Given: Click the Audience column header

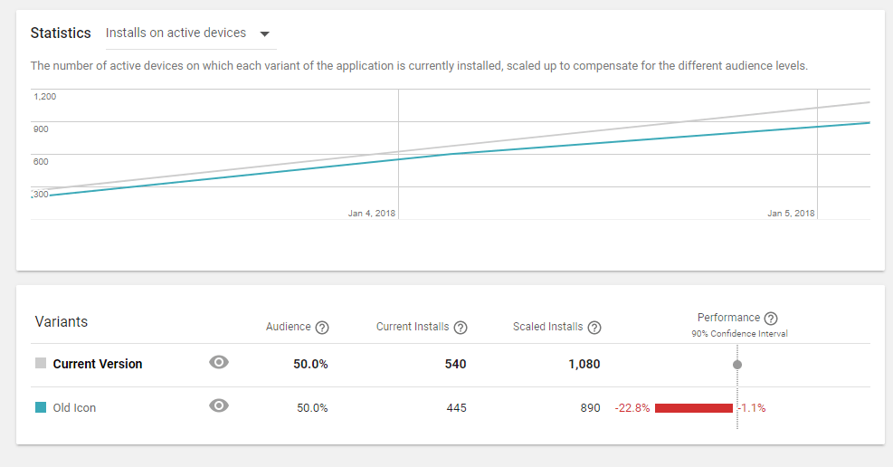Looking at the screenshot, I should tap(289, 327).
